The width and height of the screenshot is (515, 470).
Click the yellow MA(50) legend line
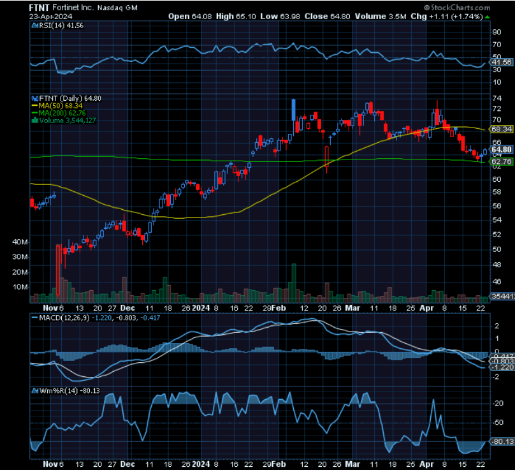click(34, 106)
